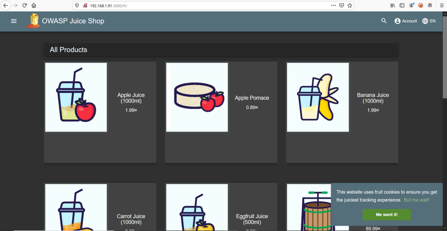Follow the But me wait! link
The image size is (447, 231).
pos(416,200)
